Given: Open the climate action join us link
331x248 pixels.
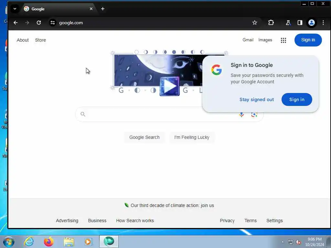Looking at the screenshot, I should point(172,205).
